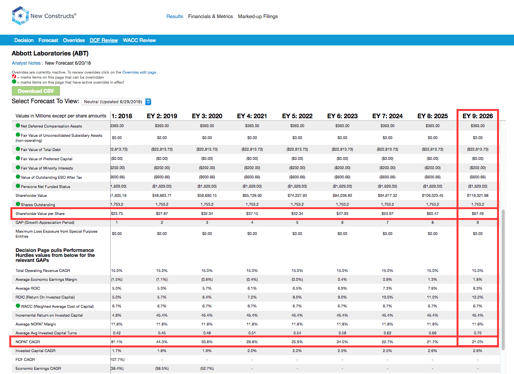Open Marked-up Filings tab
The height and width of the screenshot is (374, 514).
(258, 16)
